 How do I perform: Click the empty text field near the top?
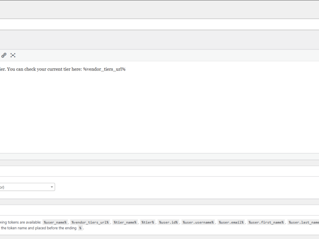(159, 24)
